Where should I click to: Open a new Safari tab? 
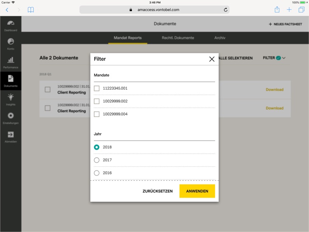289,9
